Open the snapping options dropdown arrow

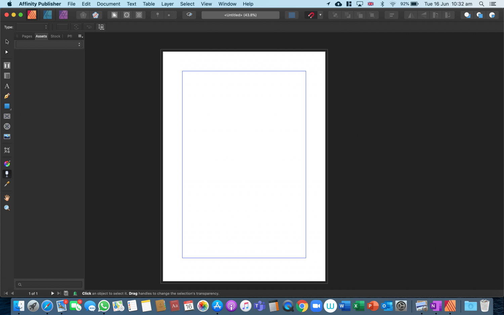320,15
